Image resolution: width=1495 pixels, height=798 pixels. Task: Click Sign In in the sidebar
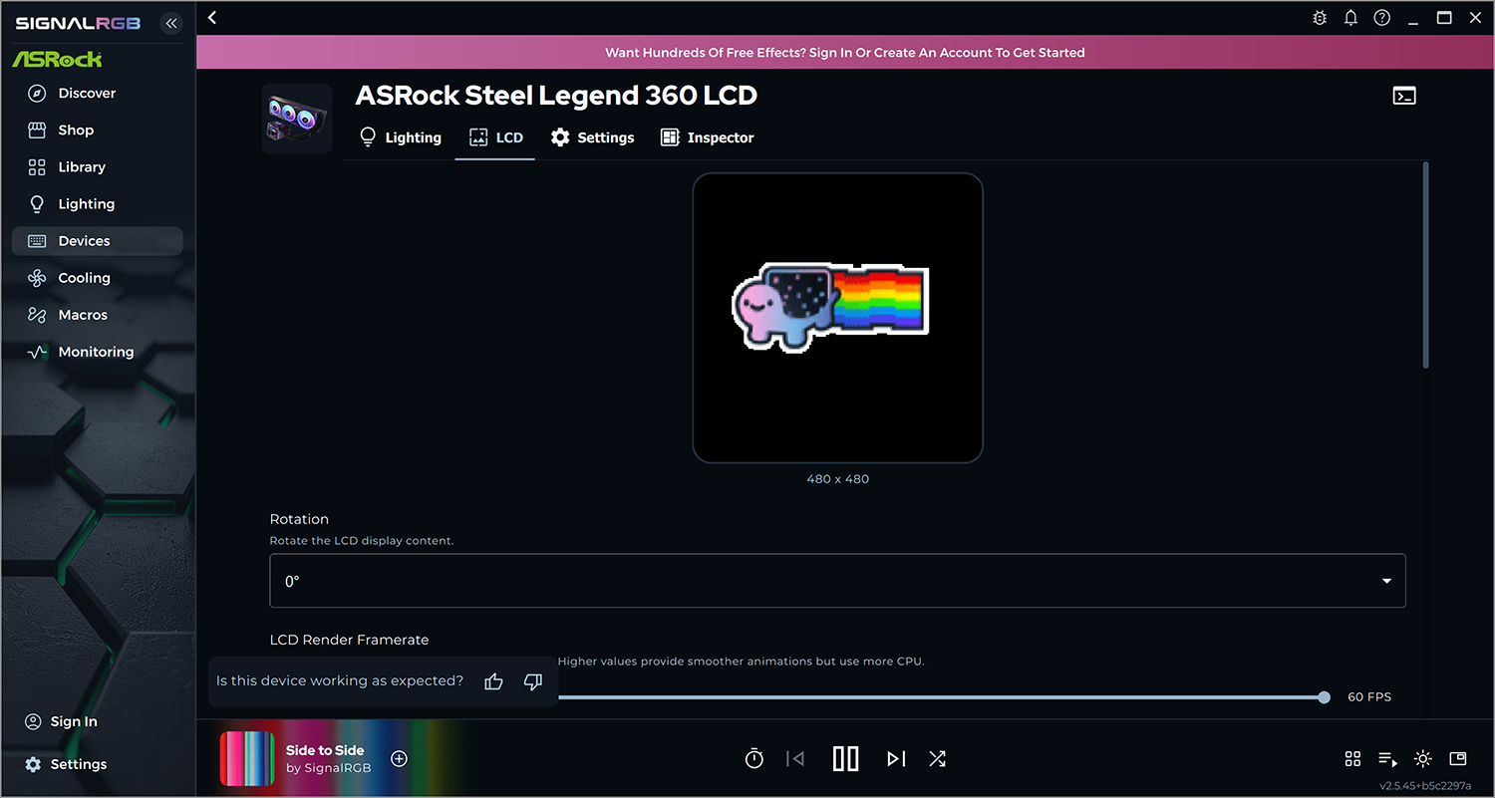(62, 721)
